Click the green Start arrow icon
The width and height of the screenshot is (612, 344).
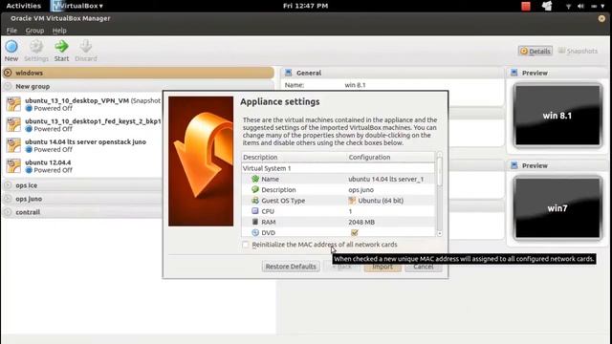pyautogui.click(x=61, y=47)
